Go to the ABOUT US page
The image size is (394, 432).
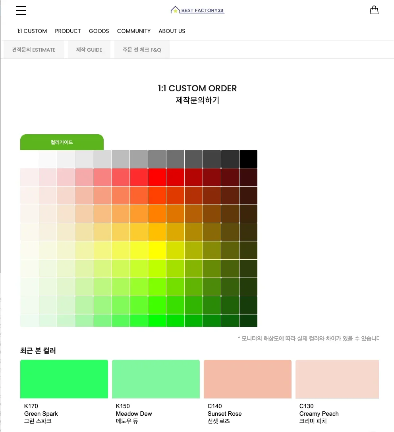[x=172, y=31]
